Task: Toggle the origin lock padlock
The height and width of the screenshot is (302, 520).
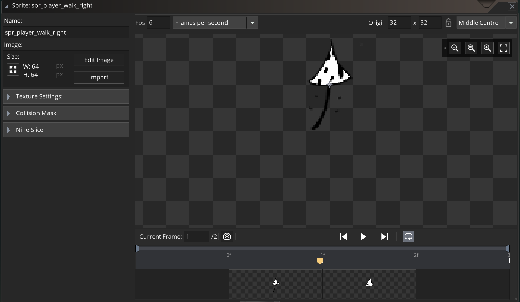Action: click(x=448, y=23)
